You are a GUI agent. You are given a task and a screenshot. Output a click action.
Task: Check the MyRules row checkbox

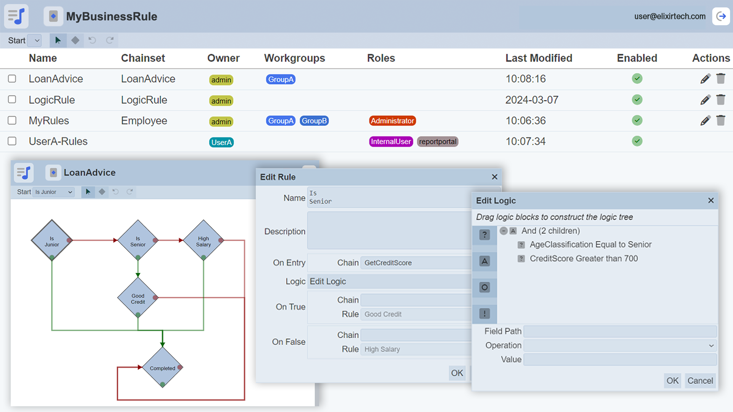pos(12,121)
